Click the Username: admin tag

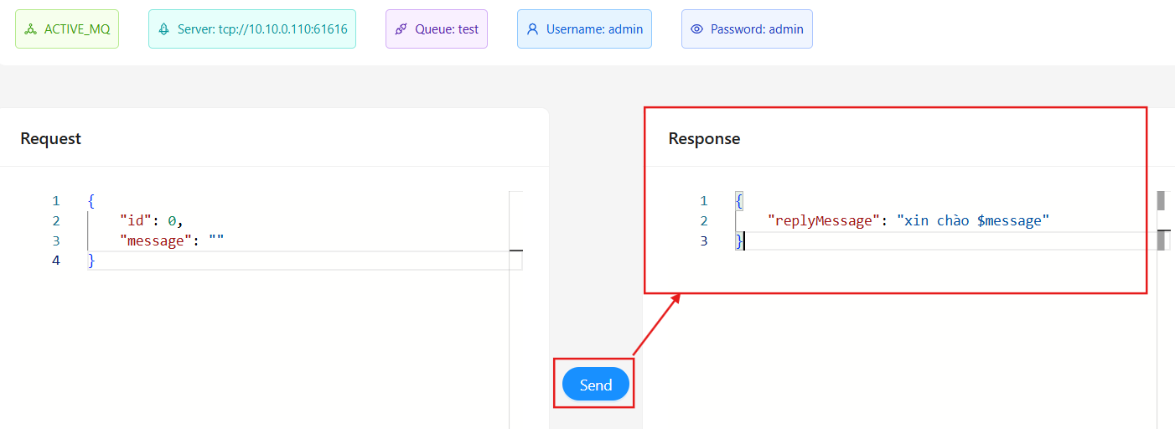tap(584, 29)
